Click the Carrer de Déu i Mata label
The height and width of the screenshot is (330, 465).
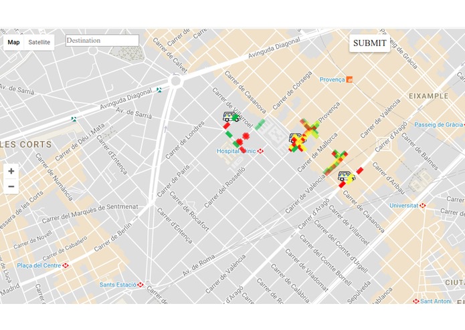80,142
